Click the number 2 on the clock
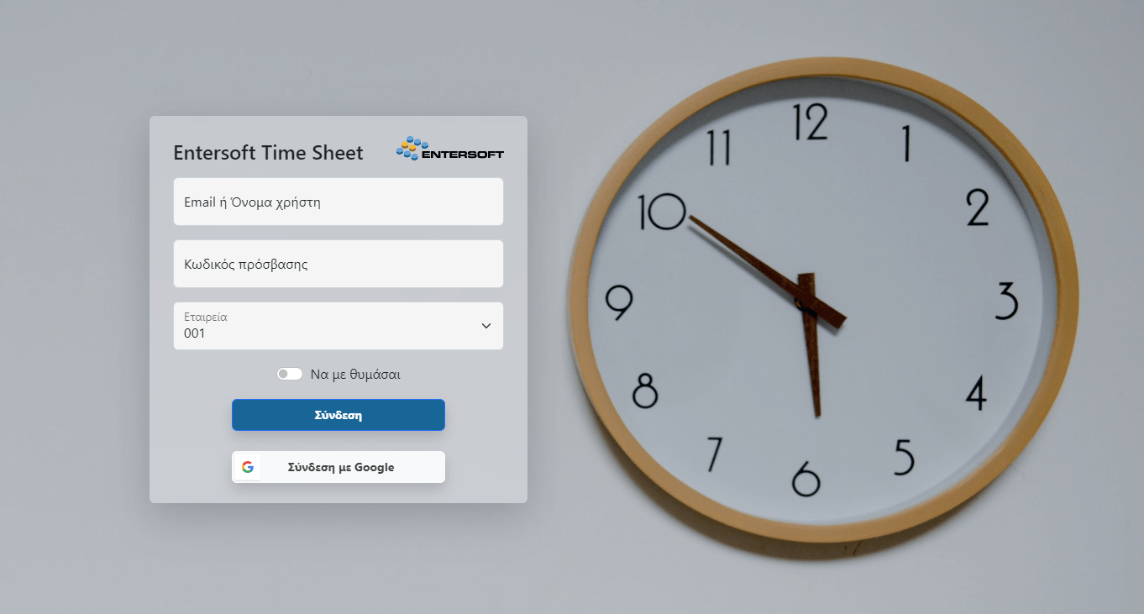 click(x=978, y=207)
